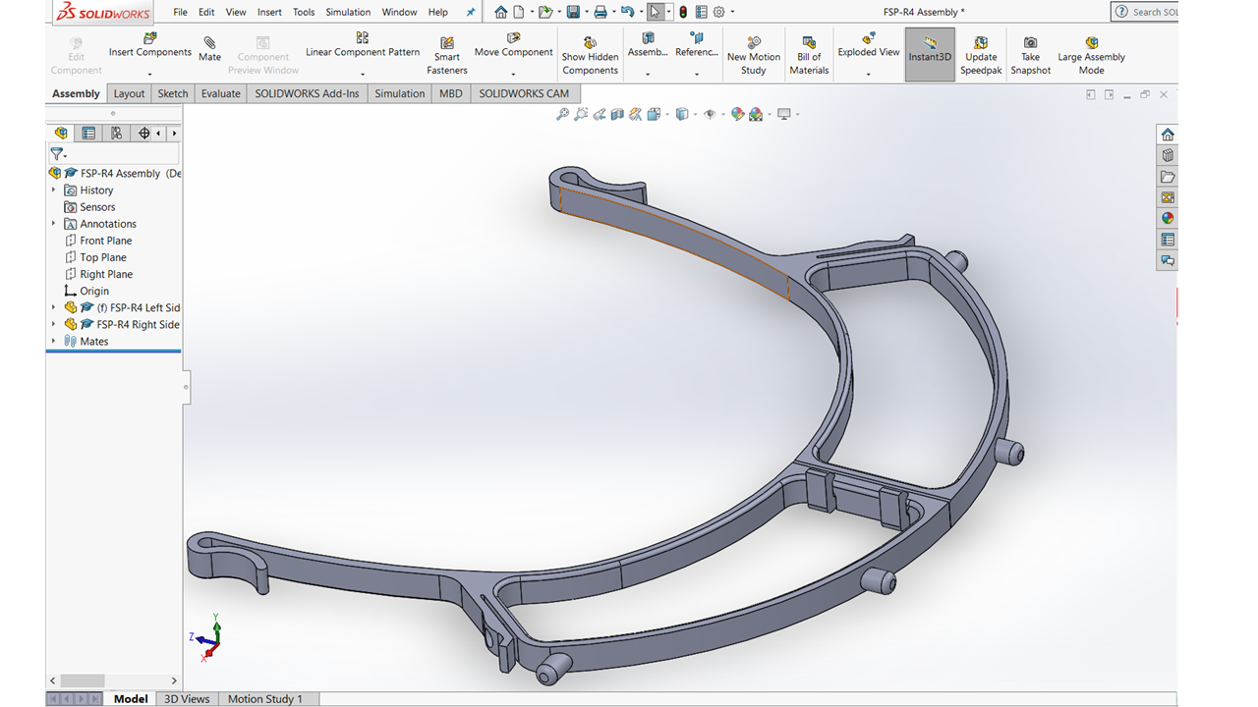Expand the Annotations node
Image resolution: width=1258 pixels, height=707 pixels.
54,223
